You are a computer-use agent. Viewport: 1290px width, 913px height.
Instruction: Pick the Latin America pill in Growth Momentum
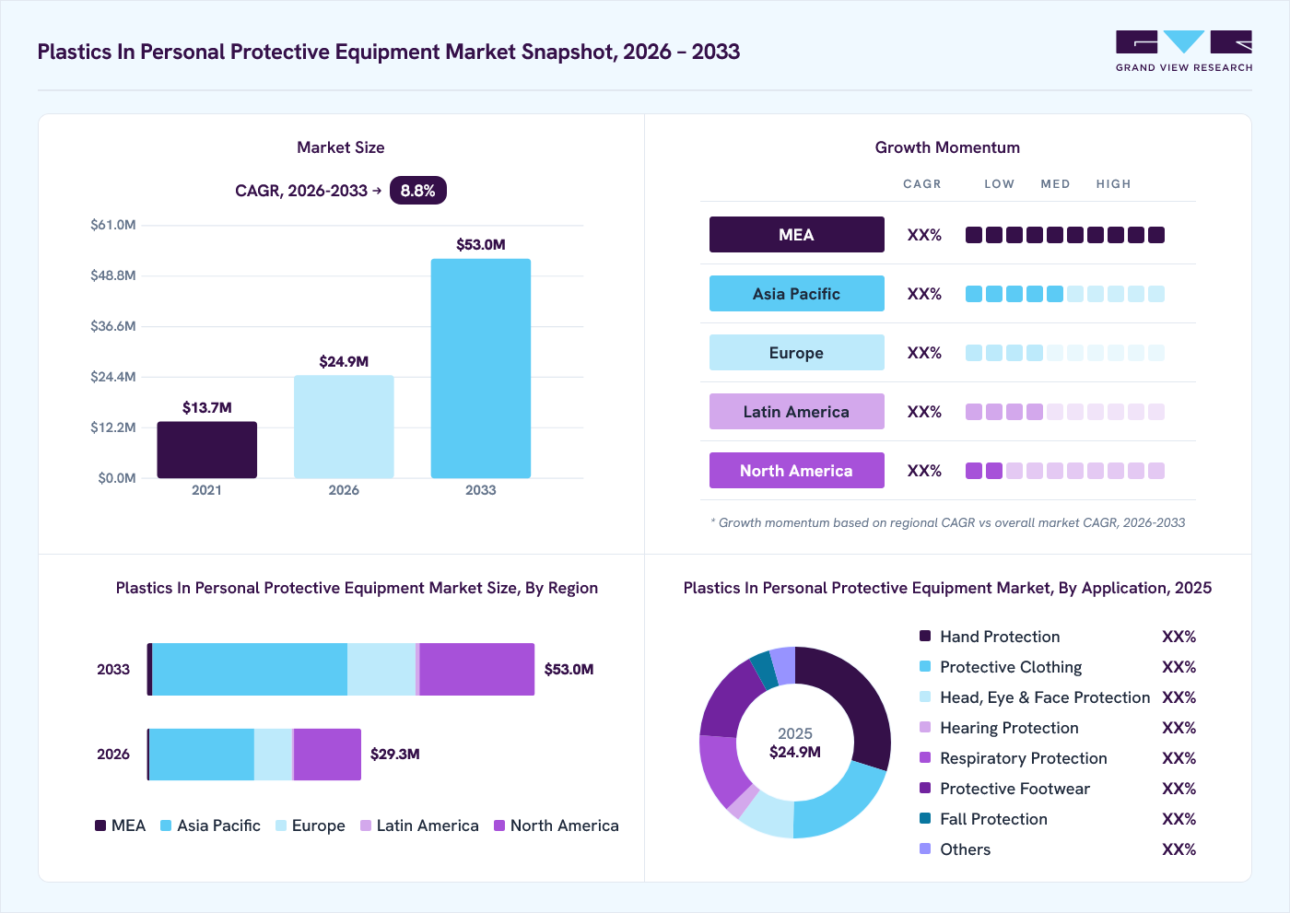point(797,412)
